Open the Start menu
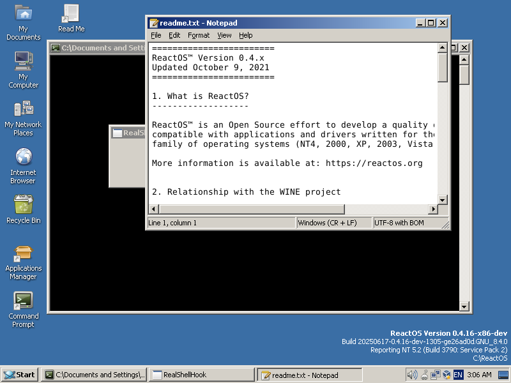The width and height of the screenshot is (511, 383). (20, 375)
